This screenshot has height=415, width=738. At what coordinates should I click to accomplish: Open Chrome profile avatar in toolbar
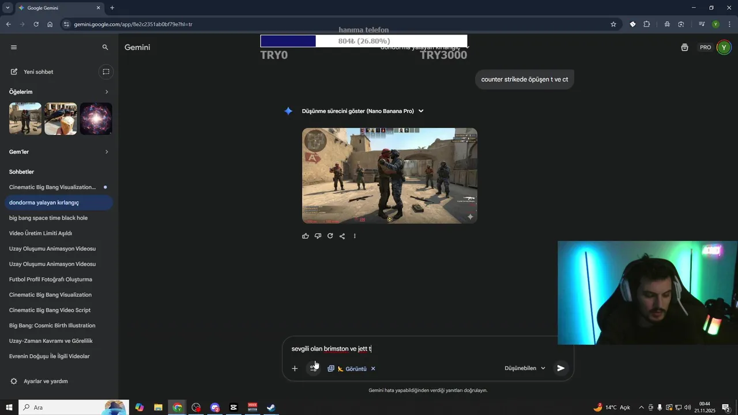tap(716, 24)
